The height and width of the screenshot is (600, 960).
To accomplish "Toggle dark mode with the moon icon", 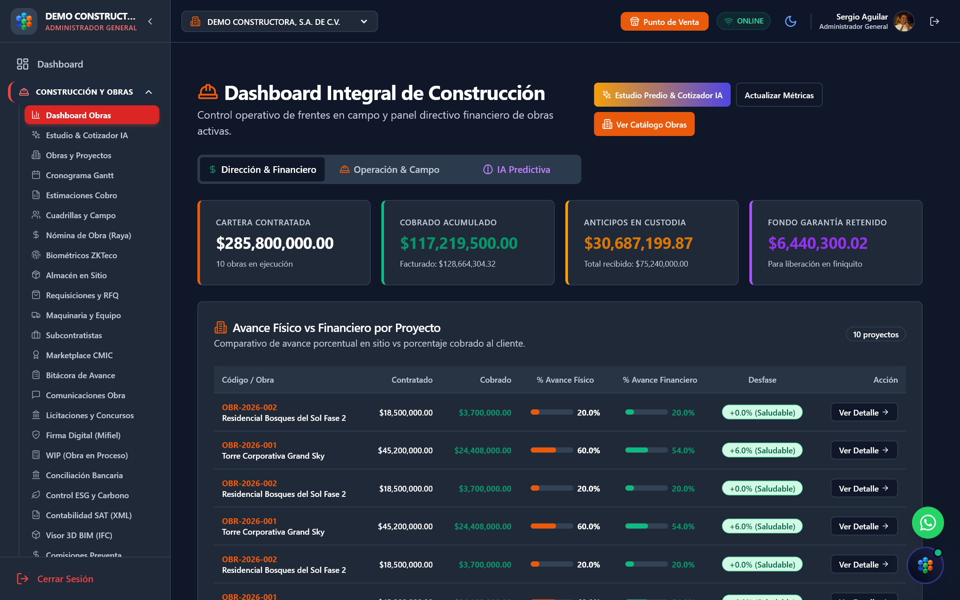I will point(791,21).
